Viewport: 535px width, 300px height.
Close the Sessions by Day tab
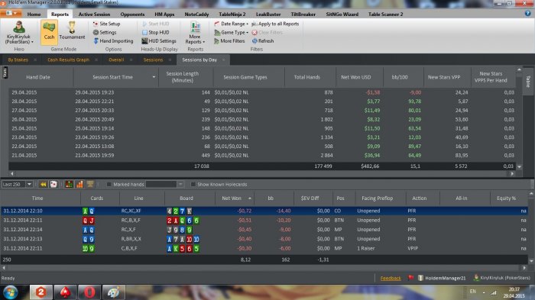coord(224,60)
